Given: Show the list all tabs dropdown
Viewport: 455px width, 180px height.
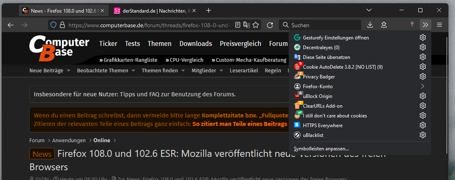Looking at the screenshot, I should (369, 10).
